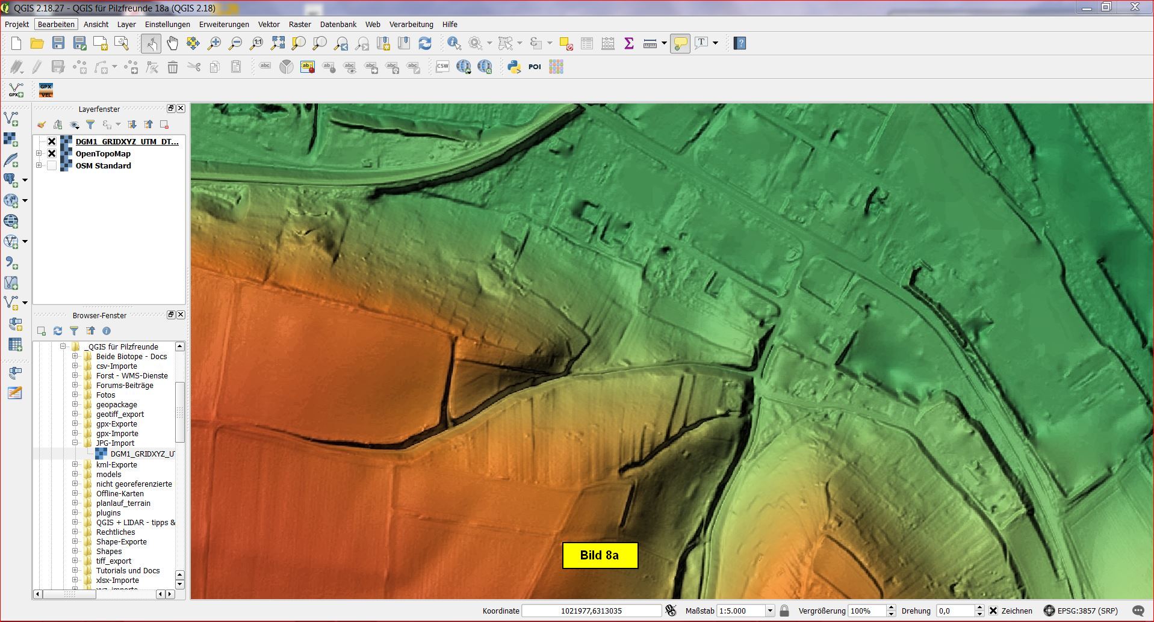Expand the OSM Standard layer tree
The image size is (1154, 622).
pyautogui.click(x=39, y=165)
